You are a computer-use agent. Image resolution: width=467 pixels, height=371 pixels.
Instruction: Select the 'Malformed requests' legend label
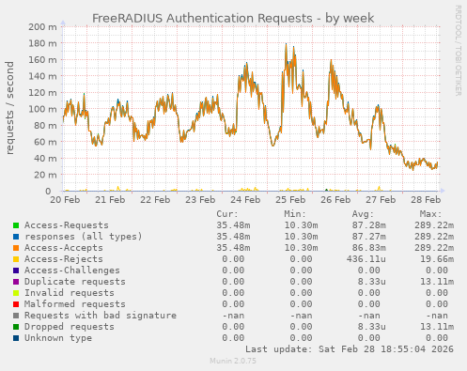[75, 304]
